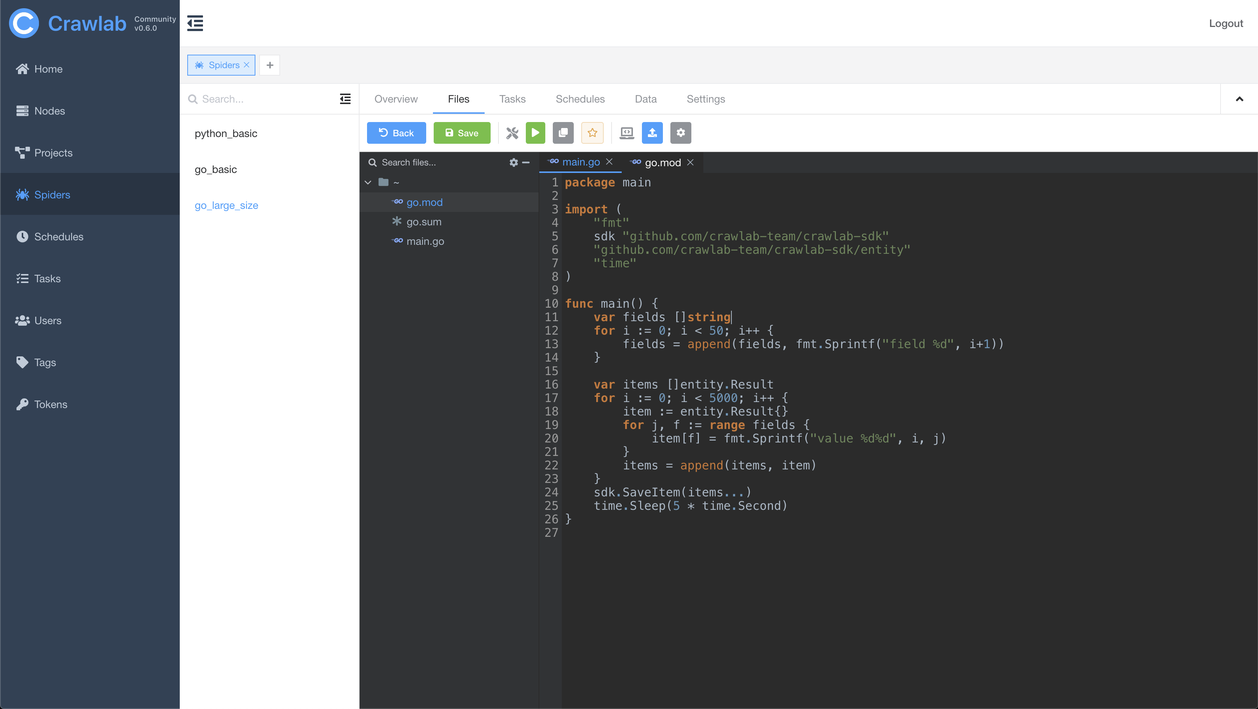Open file explorer settings gear icon
The image size is (1258, 709).
513,162
